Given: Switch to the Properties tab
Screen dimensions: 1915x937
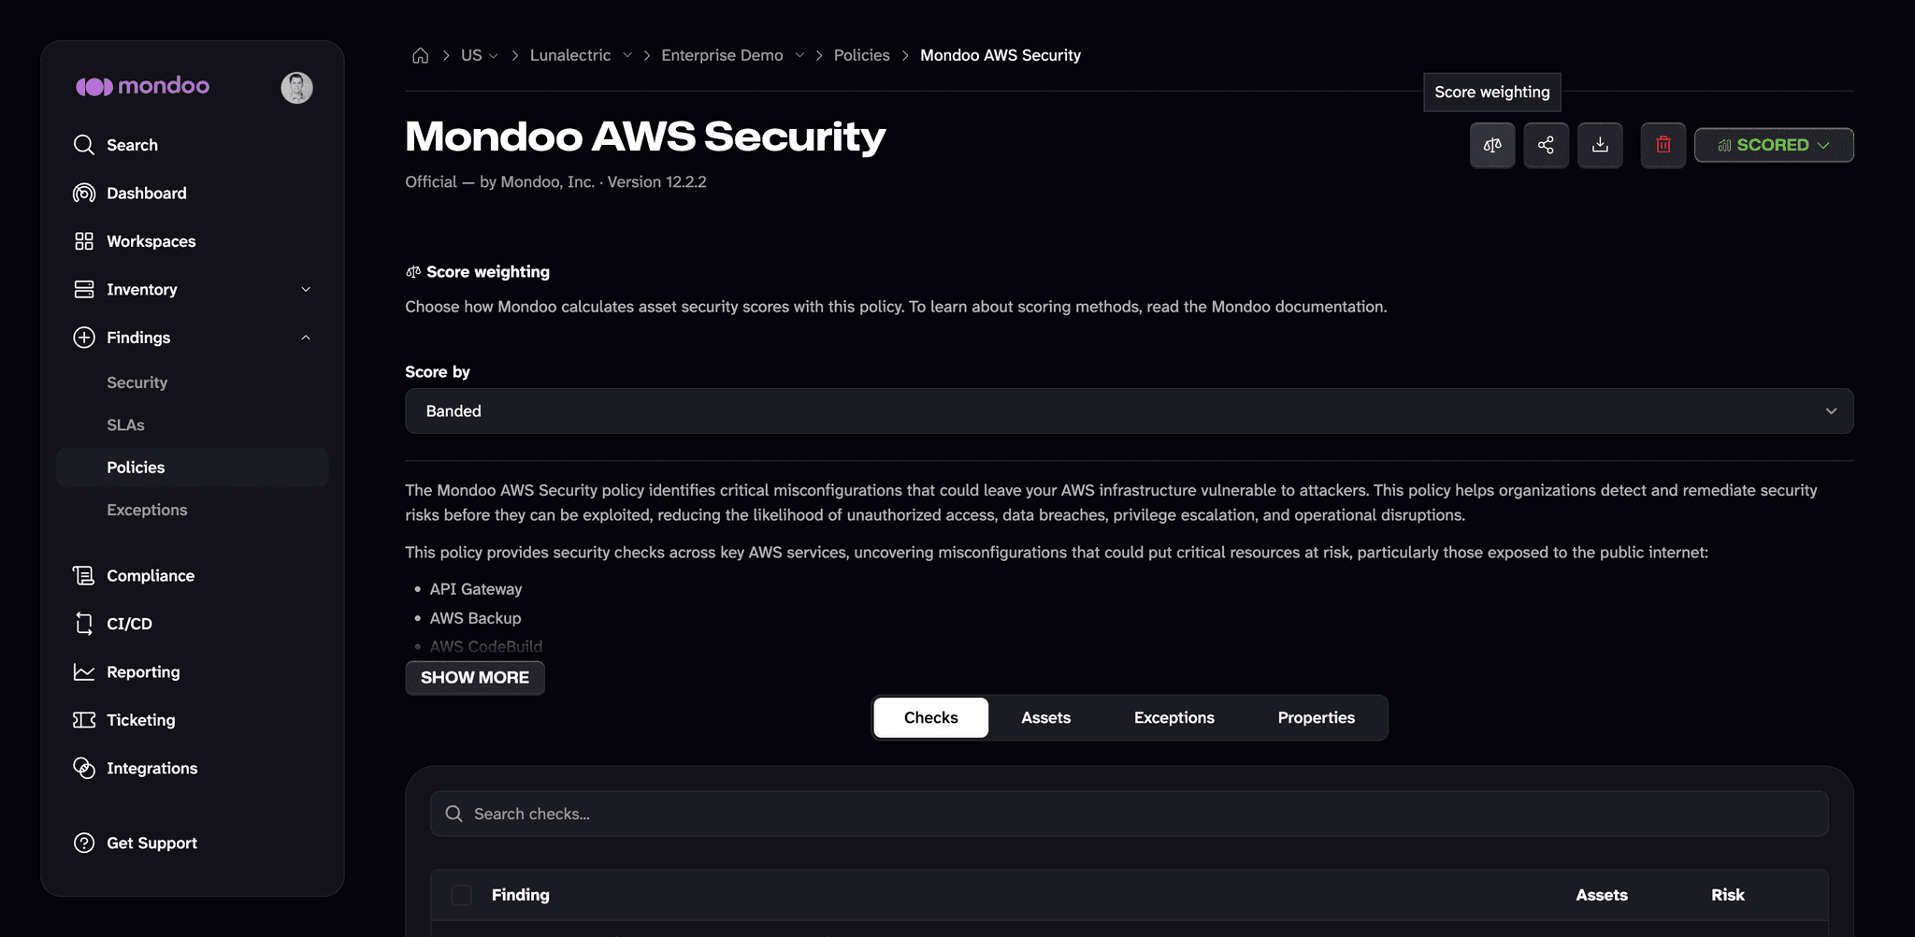Looking at the screenshot, I should point(1316,717).
